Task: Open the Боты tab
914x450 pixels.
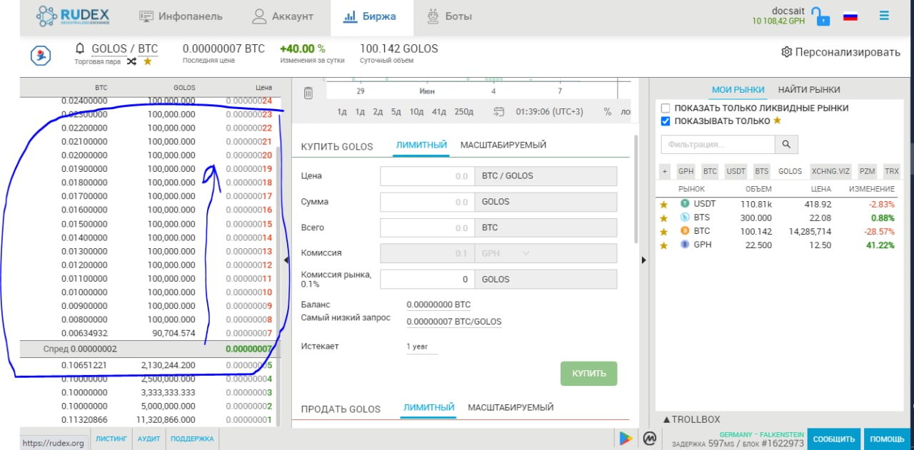Action: [x=449, y=16]
